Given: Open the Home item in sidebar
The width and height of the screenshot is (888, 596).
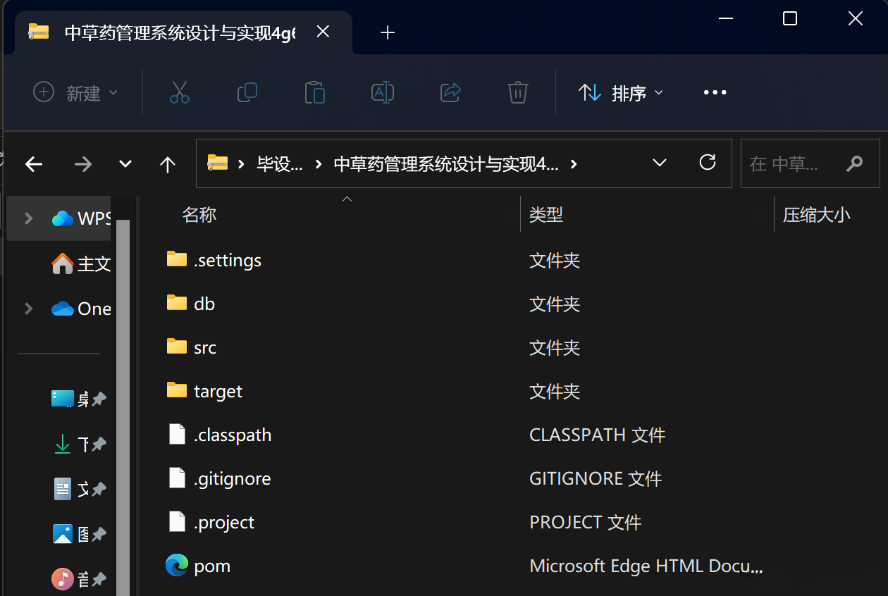Looking at the screenshot, I should 81,263.
